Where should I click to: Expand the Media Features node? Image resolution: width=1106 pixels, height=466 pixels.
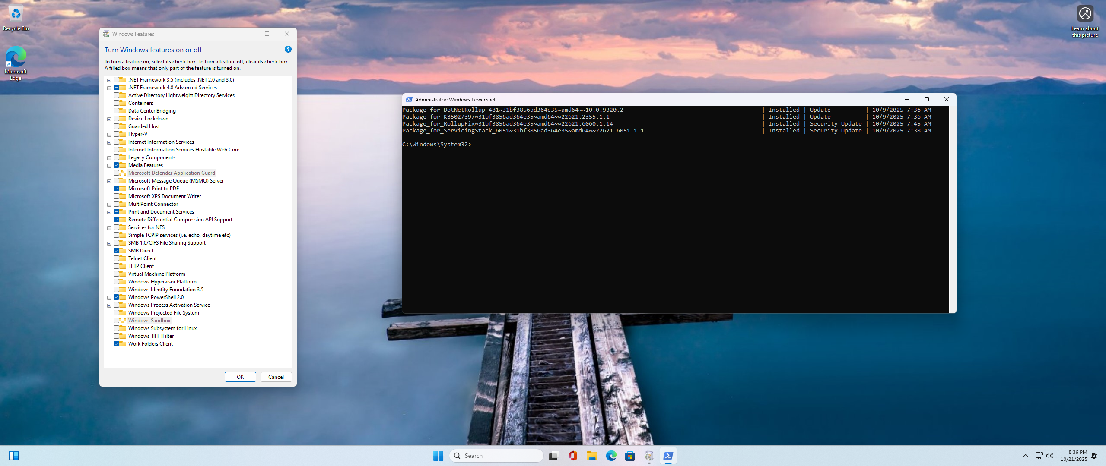pos(109,166)
